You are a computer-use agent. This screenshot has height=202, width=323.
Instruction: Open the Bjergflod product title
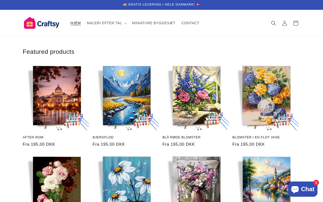point(103,137)
